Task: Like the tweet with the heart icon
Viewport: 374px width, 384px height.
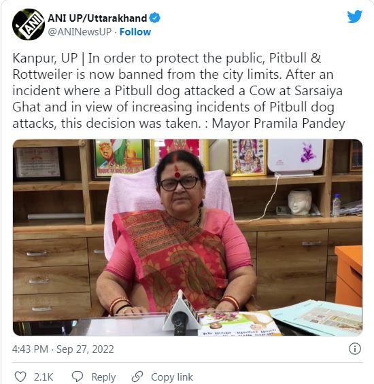Action: coord(20,377)
